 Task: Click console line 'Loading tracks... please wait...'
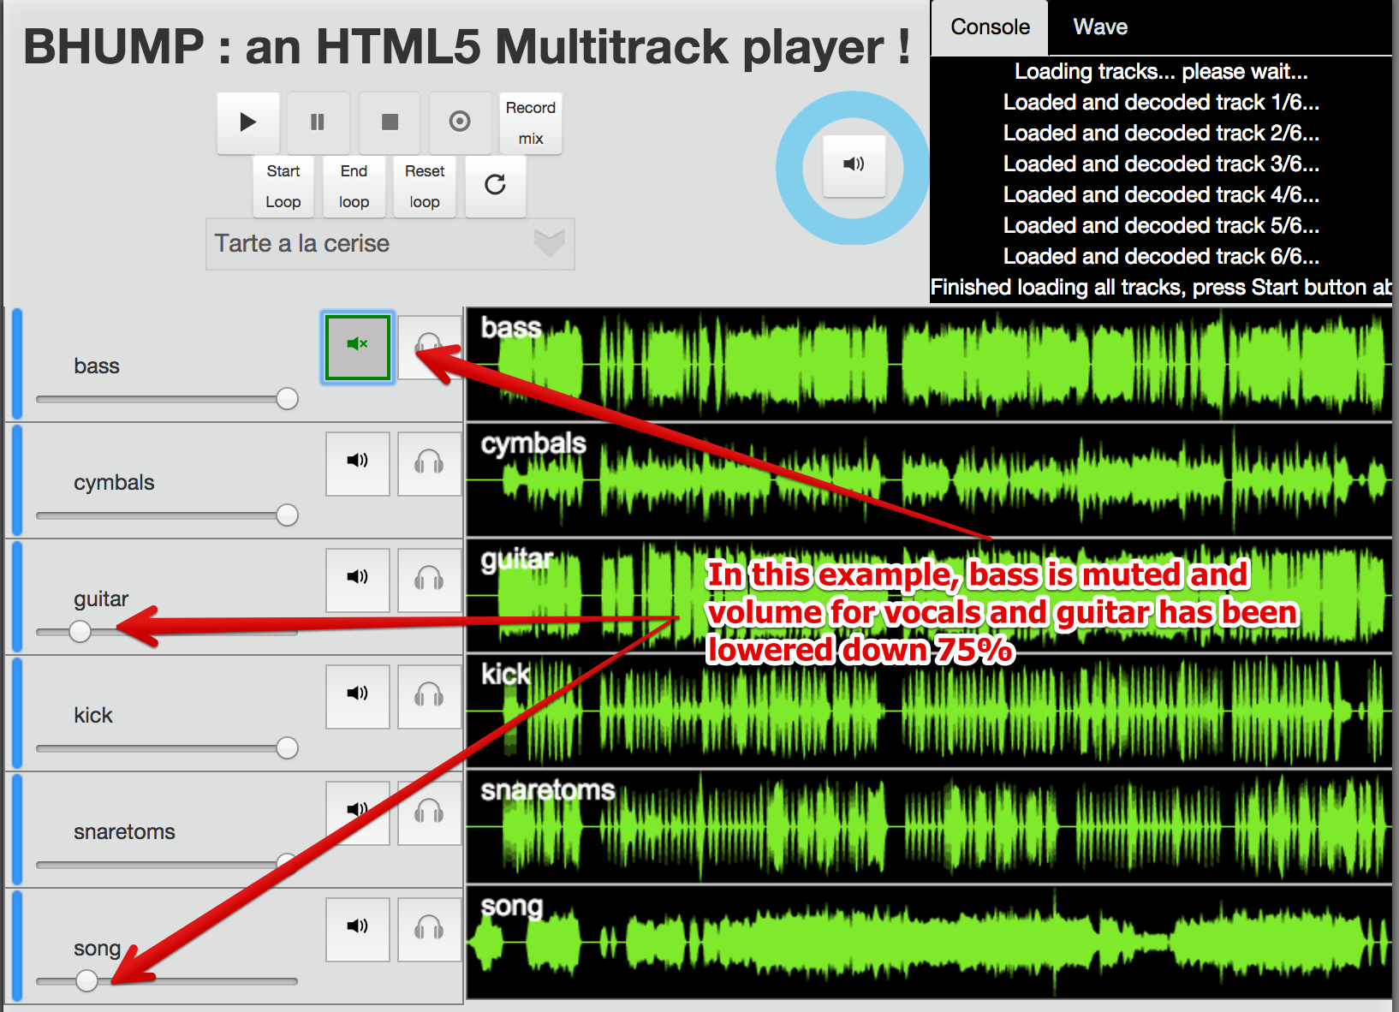[1161, 72]
